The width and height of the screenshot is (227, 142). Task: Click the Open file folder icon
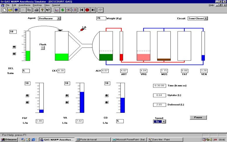[10, 10]
